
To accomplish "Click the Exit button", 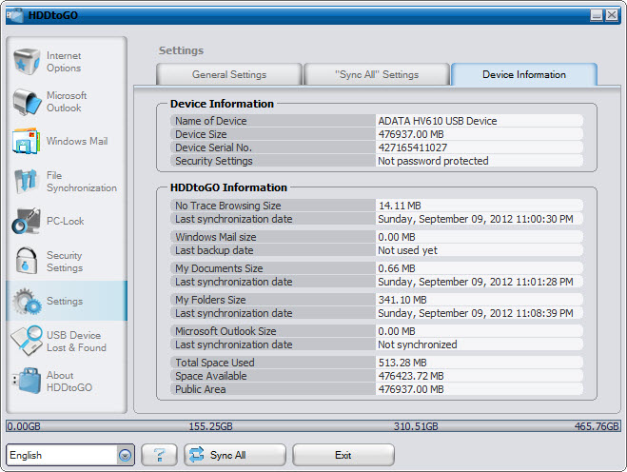I will [343, 455].
